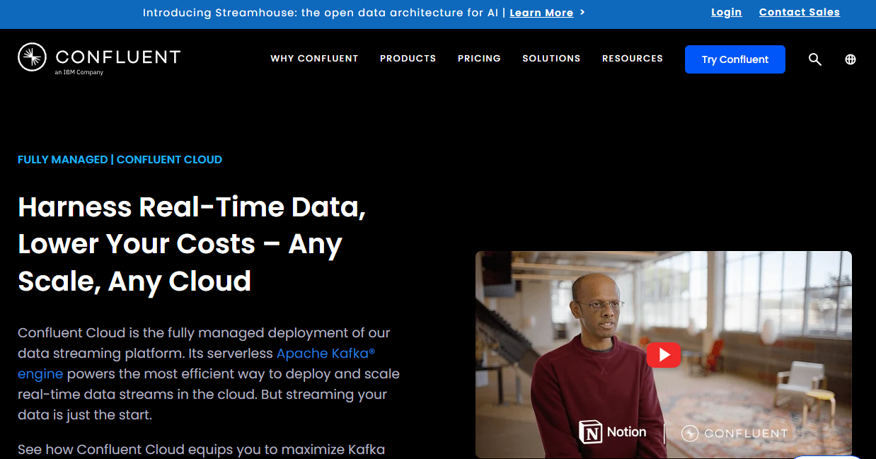Image resolution: width=876 pixels, height=459 pixels.
Task: Click the Try Confluent button
Action: point(735,59)
